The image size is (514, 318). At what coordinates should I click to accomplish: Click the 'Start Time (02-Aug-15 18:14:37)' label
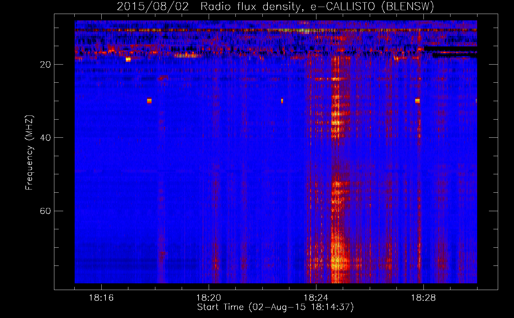click(x=275, y=307)
